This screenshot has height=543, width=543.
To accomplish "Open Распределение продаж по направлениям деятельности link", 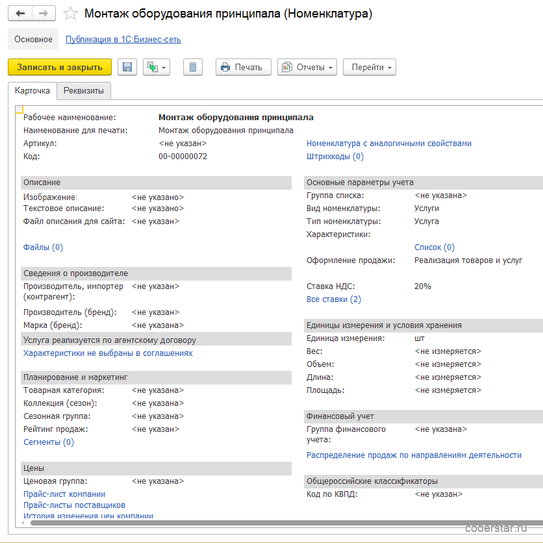I will coord(414,455).
